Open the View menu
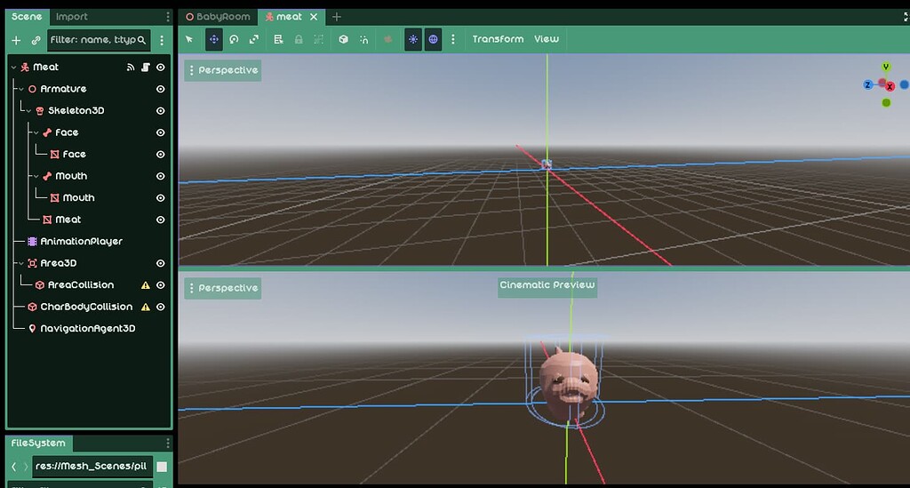This screenshot has height=488, width=910. point(547,39)
